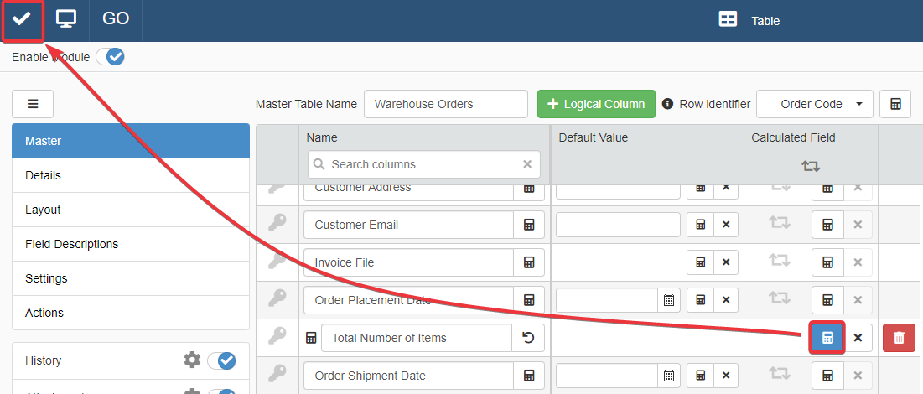
Task: Click the Logical Column button
Action: pos(596,104)
